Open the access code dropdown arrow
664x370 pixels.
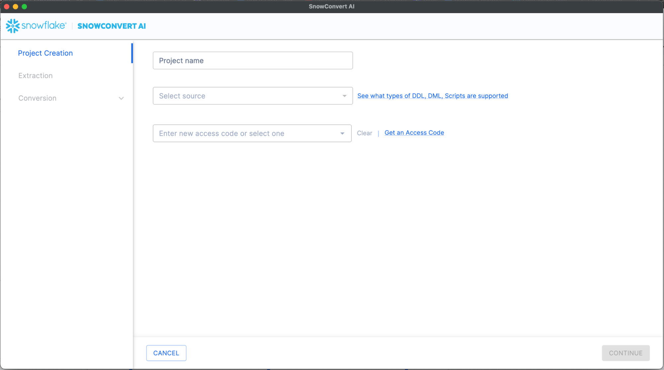tap(342, 133)
